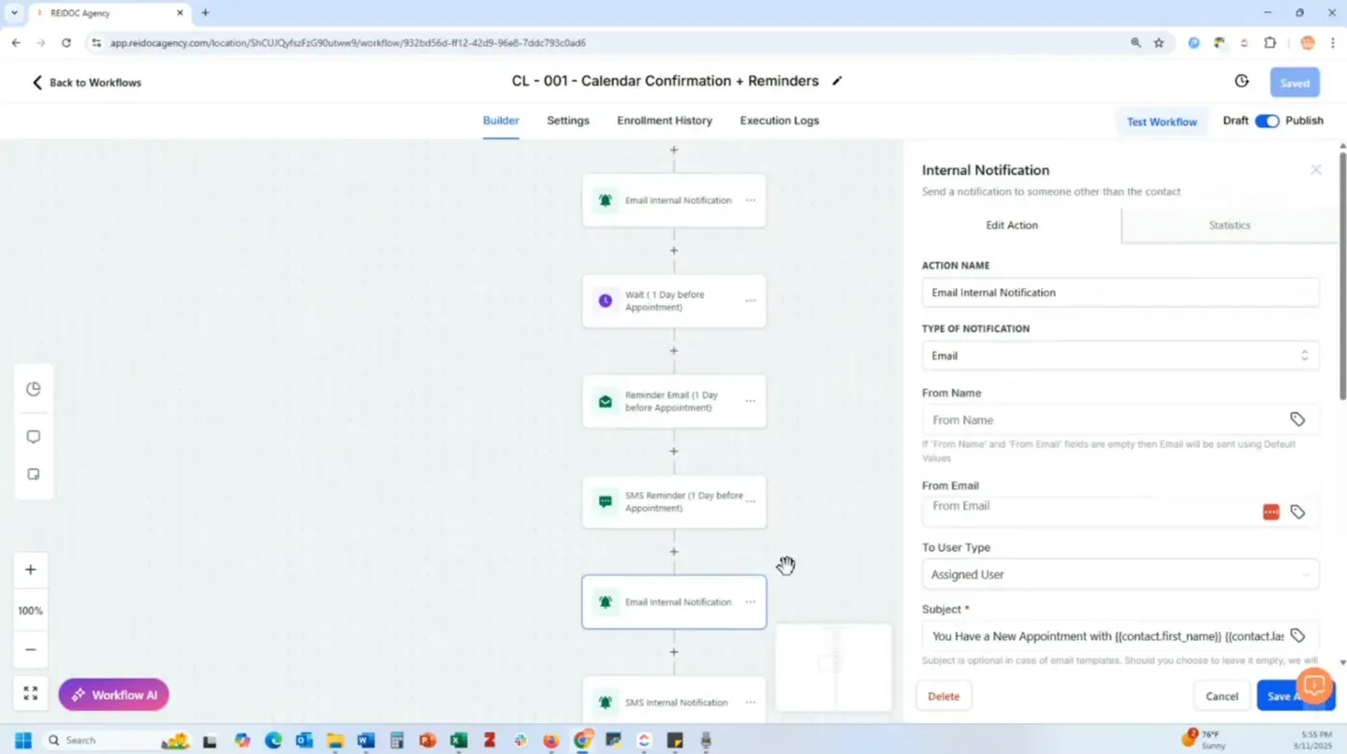
Task: Click the SMS Reminder node chat icon
Action: (x=606, y=501)
